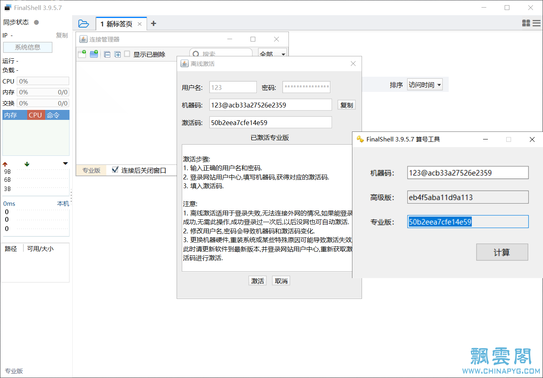
Task: Expand all items in 连接管理器
Action: tap(117, 54)
